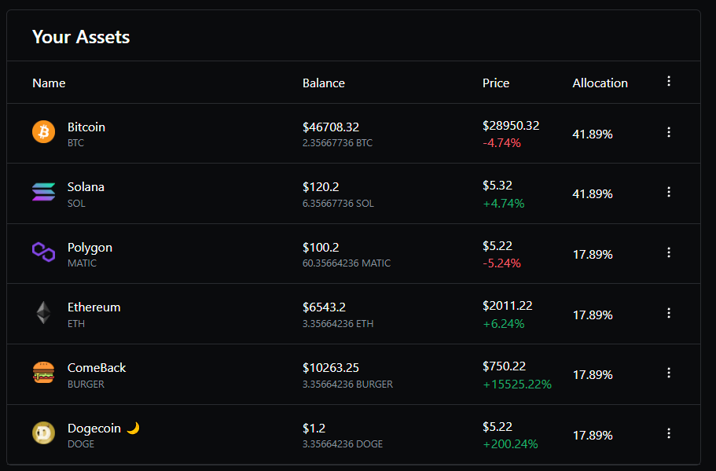Select the Bitcoin asset name
This screenshot has width=716, height=471.
[86, 127]
